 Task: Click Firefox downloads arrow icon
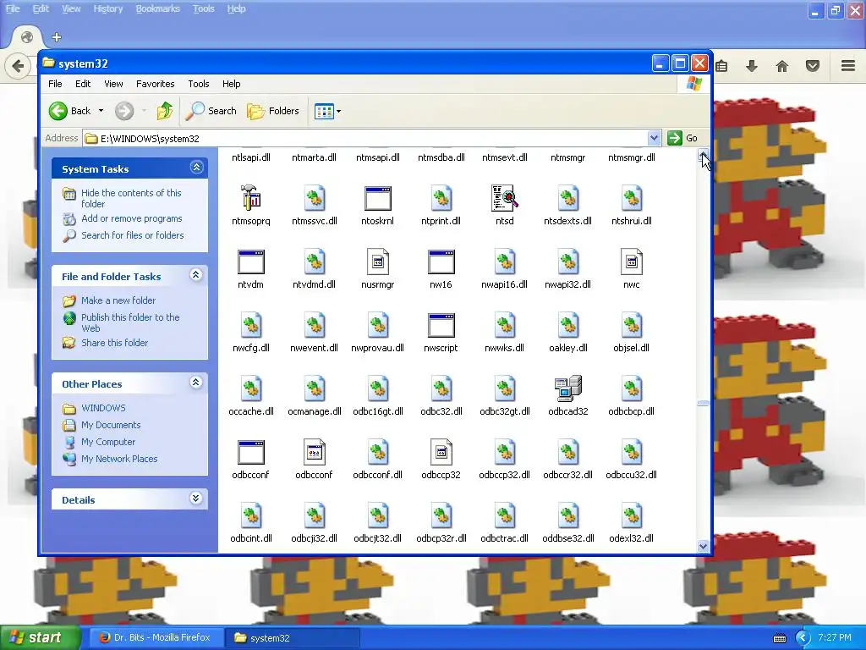751,66
